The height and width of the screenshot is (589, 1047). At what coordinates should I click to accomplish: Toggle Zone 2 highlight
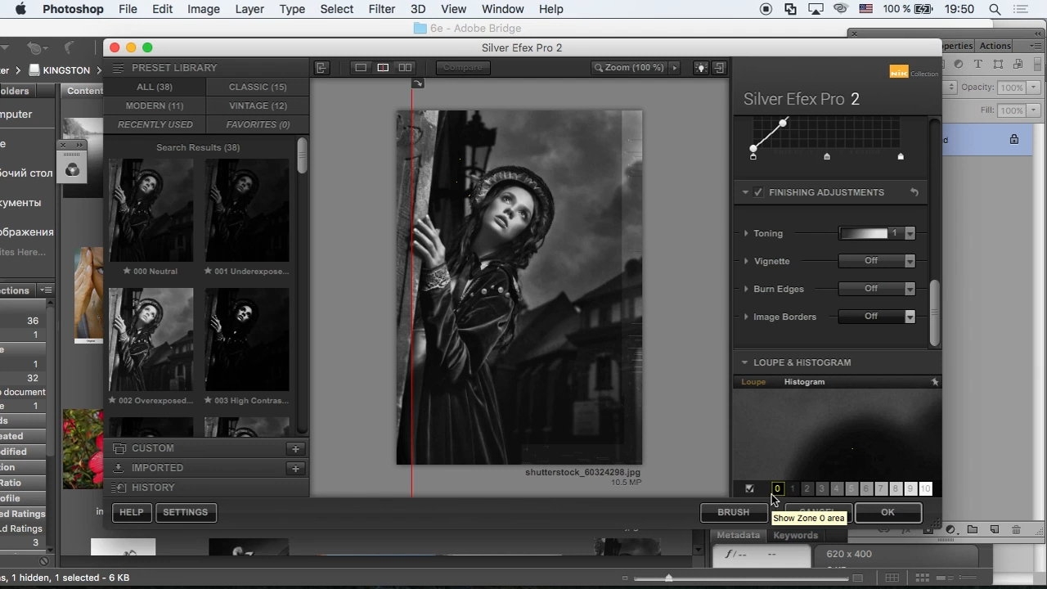coord(807,488)
